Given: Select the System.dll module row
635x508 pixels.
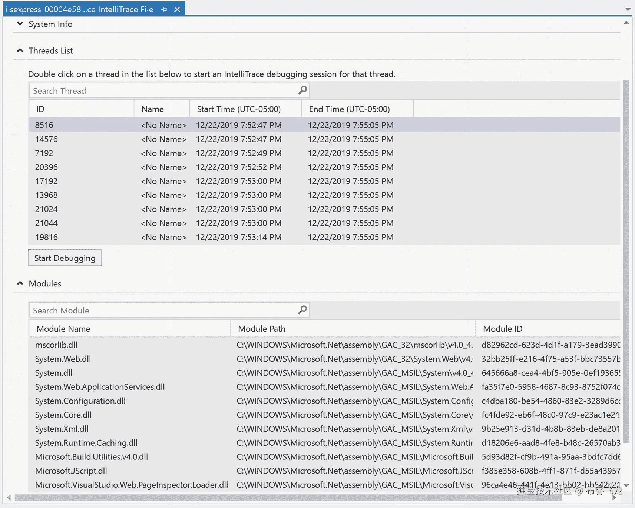Looking at the screenshot, I should coord(324,373).
